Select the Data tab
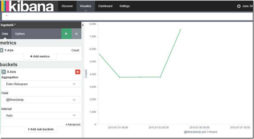 [x=5, y=34]
